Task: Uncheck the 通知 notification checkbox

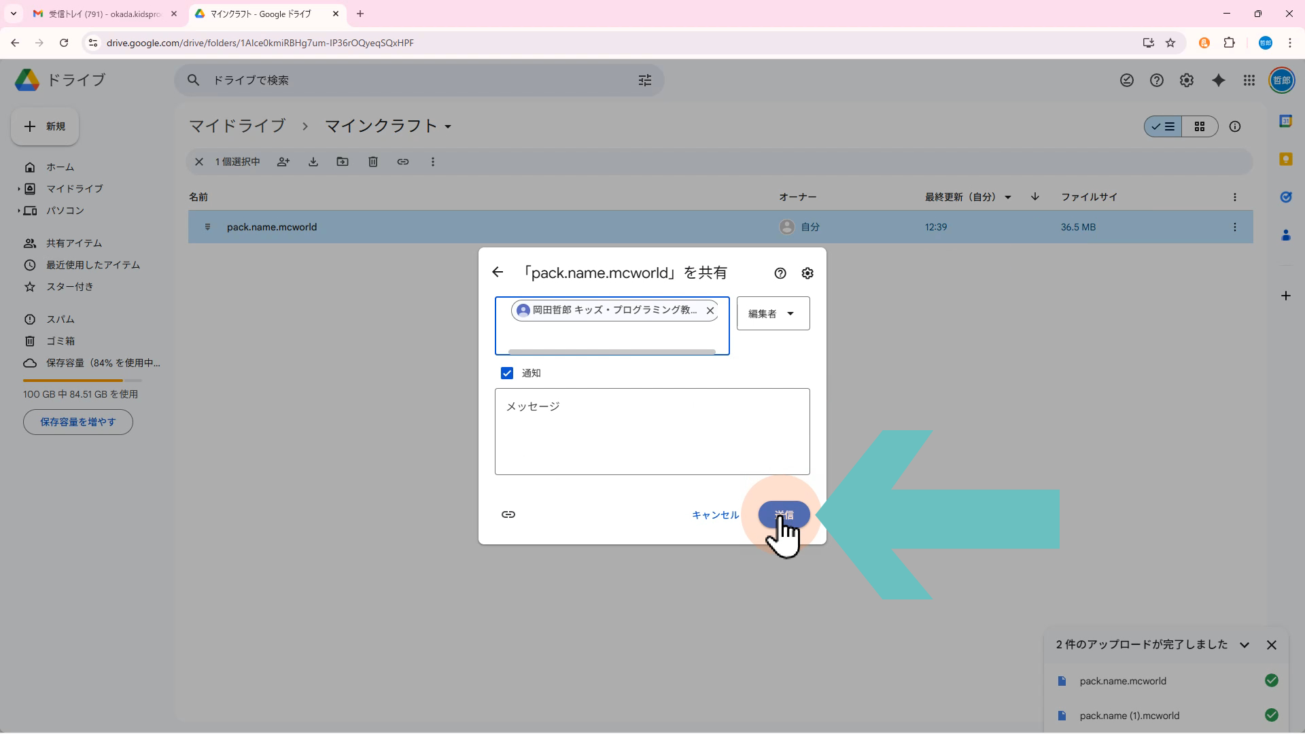Action: (507, 373)
